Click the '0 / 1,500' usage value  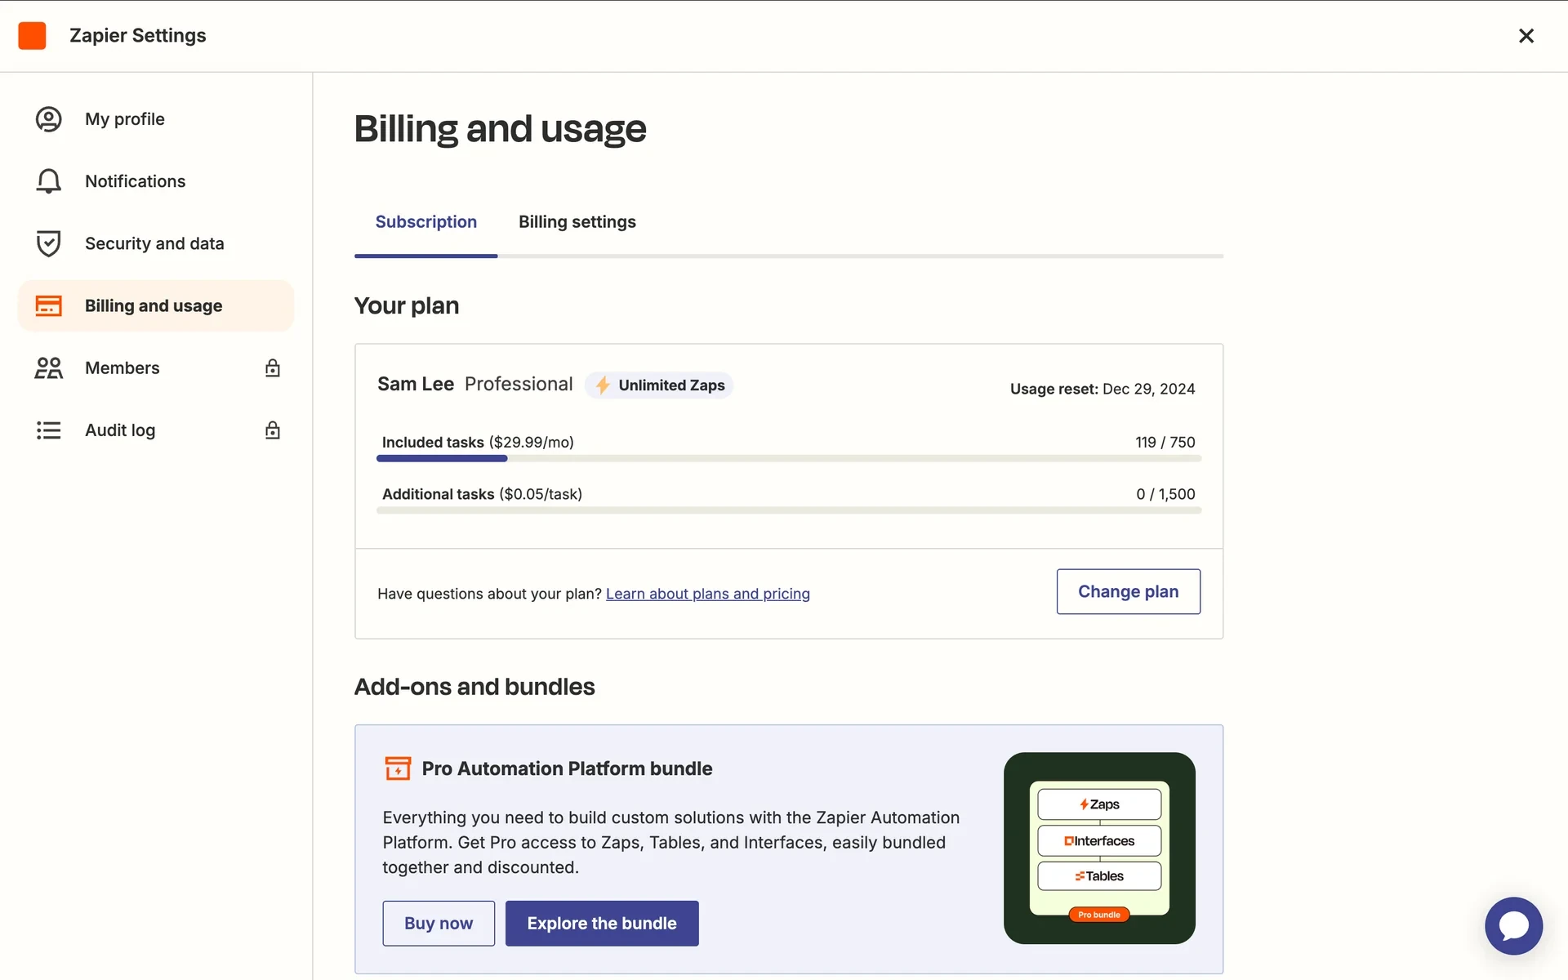(1165, 494)
